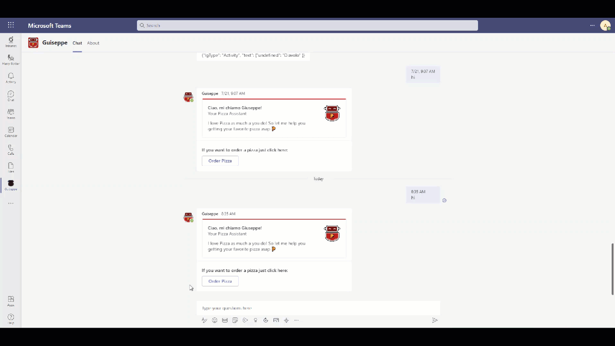This screenshot has height=346, width=615.
Task: Click the 'Today' date separator label
Action: (x=319, y=179)
